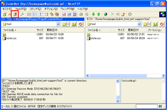The width and height of the screenshot is (167, 110).
Task: Click host pane scroll right arrow
Action: pyautogui.click(x=163, y=75)
